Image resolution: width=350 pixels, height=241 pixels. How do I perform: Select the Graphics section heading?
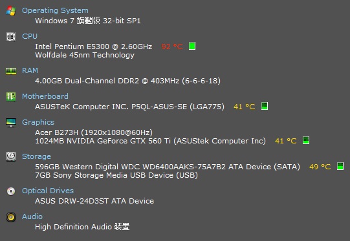click(38, 122)
